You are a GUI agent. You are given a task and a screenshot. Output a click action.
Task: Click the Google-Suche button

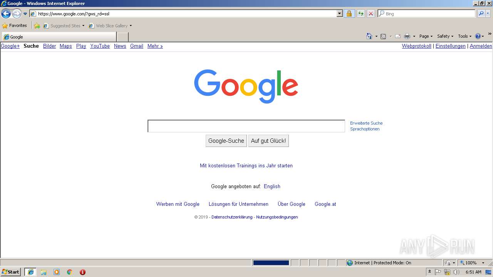(226, 141)
